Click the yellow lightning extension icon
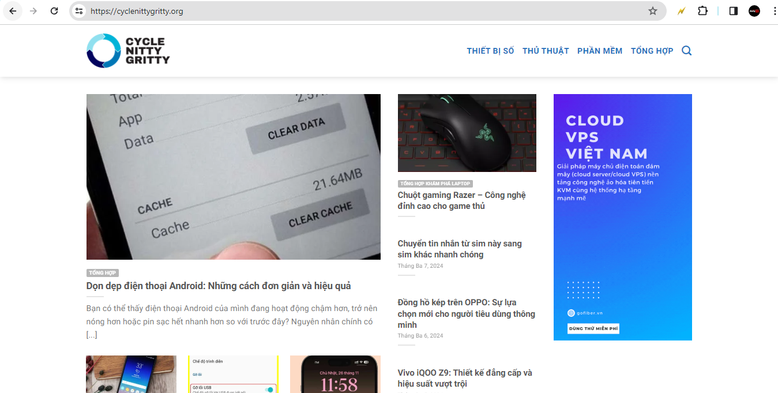The image size is (778, 393). 681,11
